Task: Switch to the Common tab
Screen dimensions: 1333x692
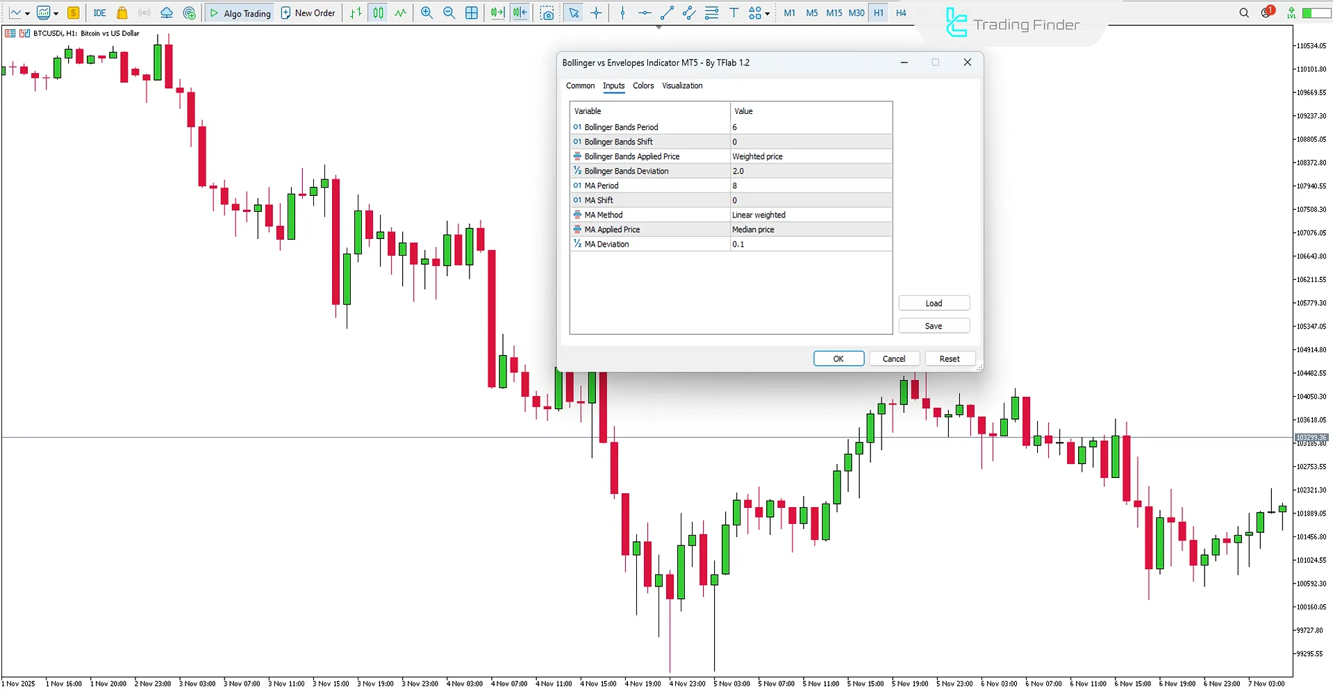Action: pos(580,85)
